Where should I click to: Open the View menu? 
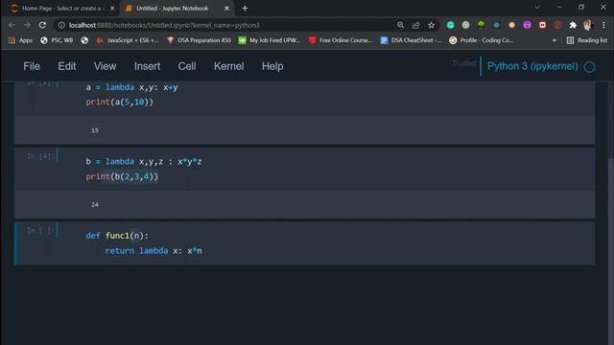pos(105,66)
